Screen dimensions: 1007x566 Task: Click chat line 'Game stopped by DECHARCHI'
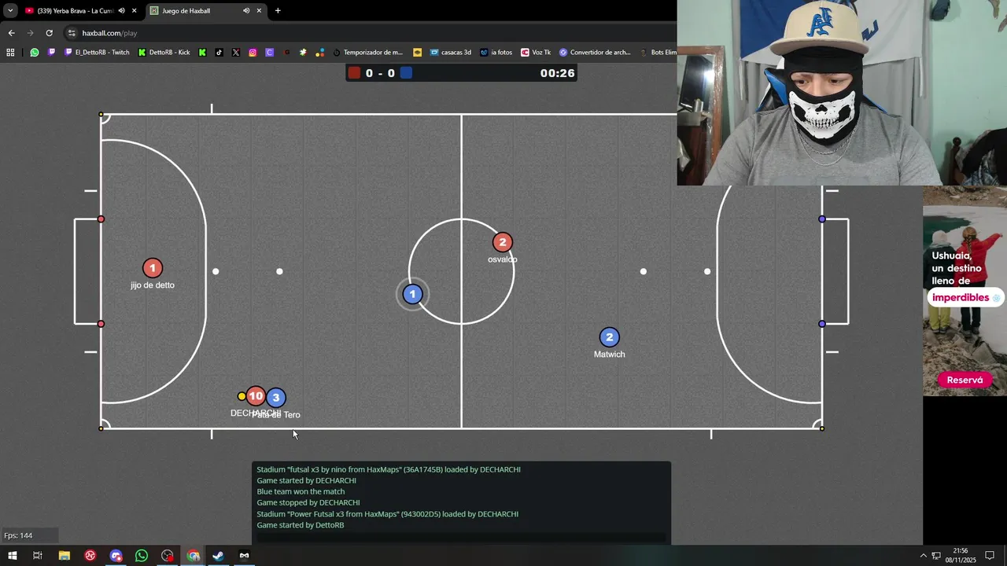(x=308, y=502)
